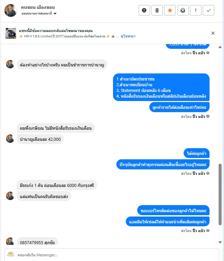
Task: Click the spam report icon button
Action: pos(144,10)
